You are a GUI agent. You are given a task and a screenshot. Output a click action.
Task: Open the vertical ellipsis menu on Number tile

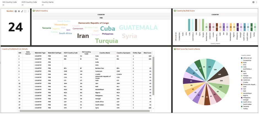[28, 11]
